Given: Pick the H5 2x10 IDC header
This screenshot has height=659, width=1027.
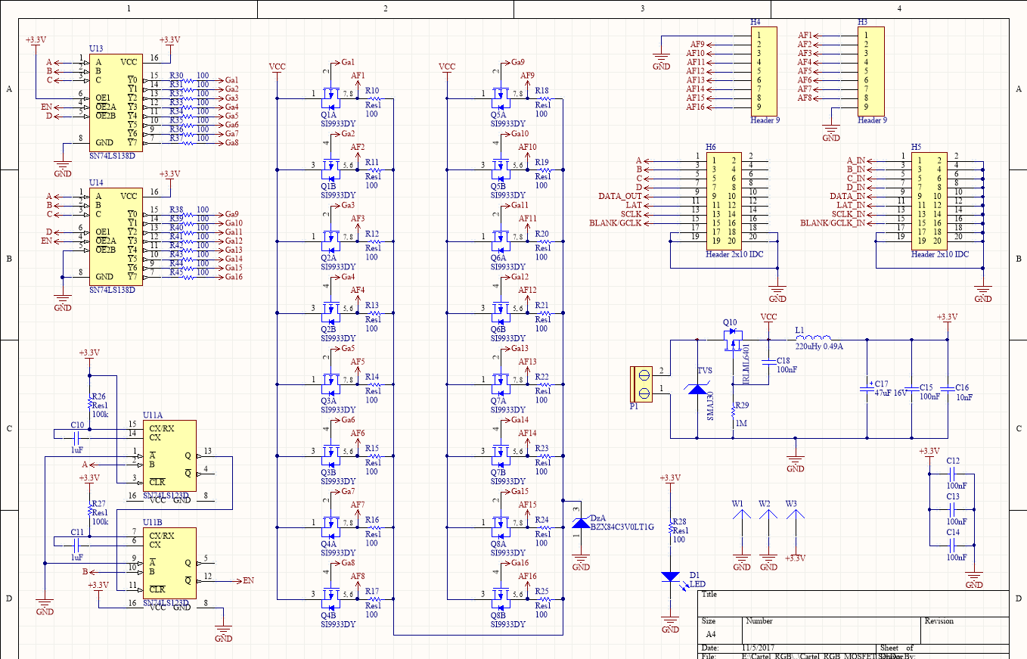Looking at the screenshot, I should click(x=929, y=200).
